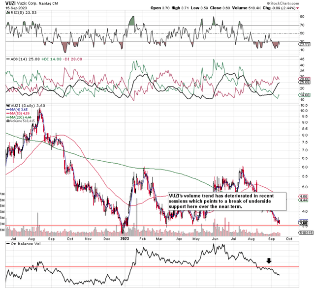
Task: Click the 14.08 +DI axis value tag
Action: pos(305,95)
